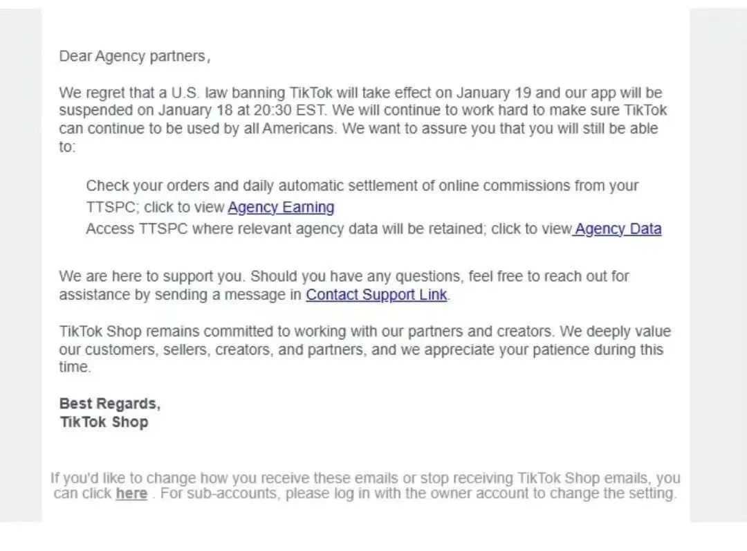The image size is (747, 551).
Task: Click the "We regret that a U.S. law" sentence
Action: 360,93
